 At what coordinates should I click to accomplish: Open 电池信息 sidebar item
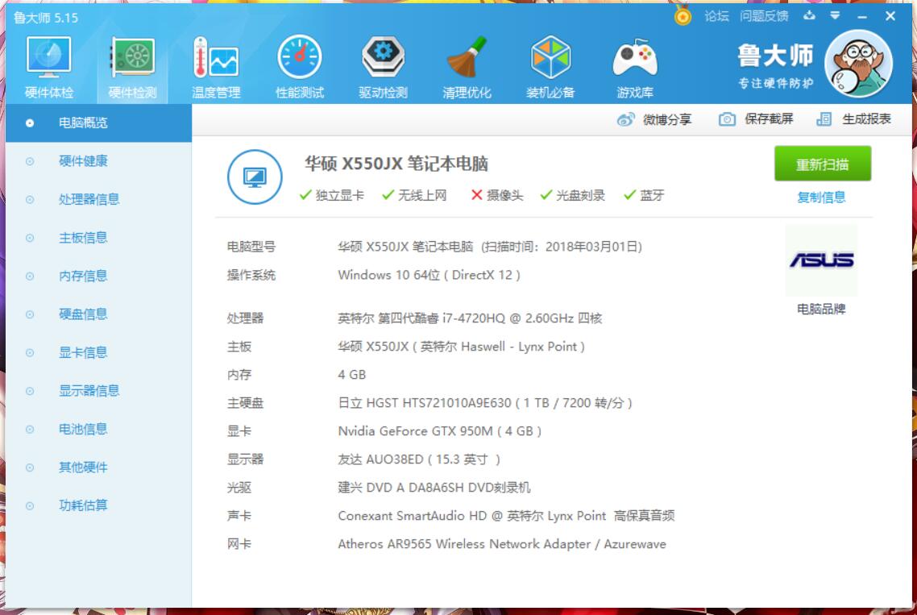[x=98, y=429]
